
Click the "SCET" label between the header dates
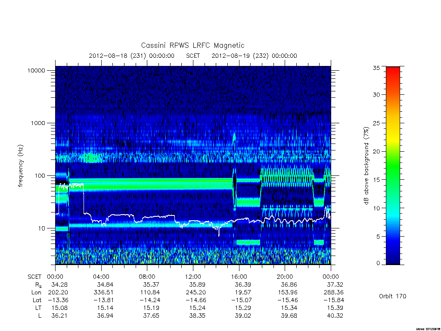click(x=193, y=56)
